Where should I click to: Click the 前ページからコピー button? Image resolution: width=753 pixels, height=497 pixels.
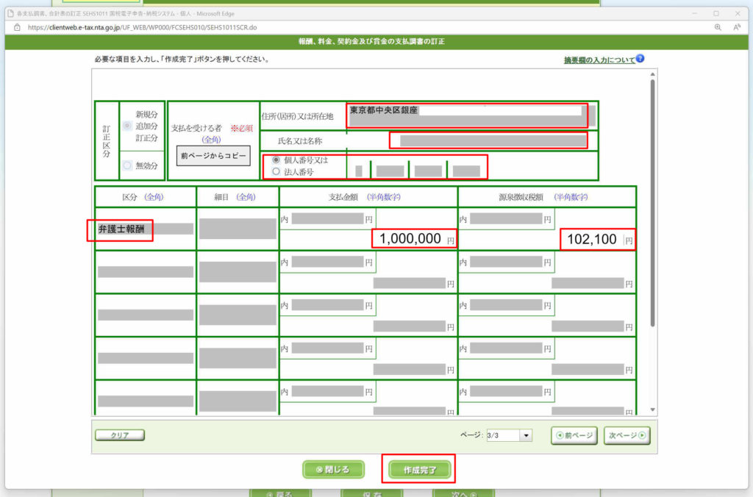213,156
